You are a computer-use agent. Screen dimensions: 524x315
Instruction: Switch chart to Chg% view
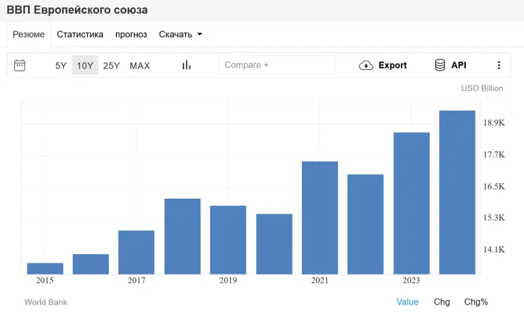(476, 302)
